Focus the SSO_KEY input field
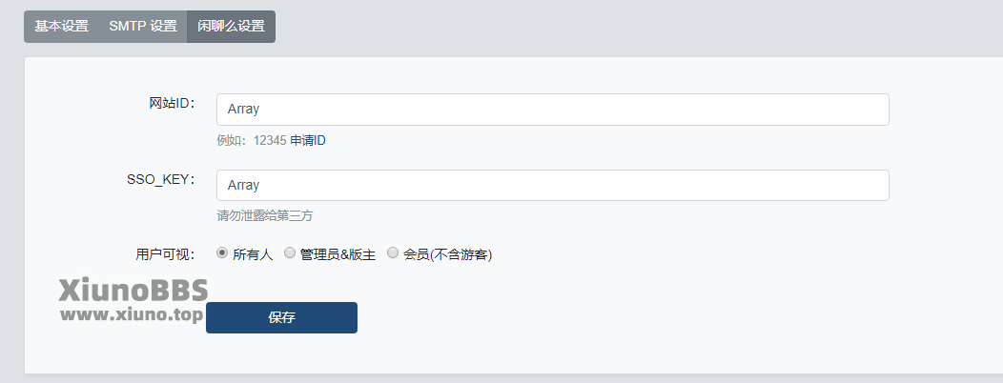Viewport: 1003px width, 383px height. click(553, 186)
